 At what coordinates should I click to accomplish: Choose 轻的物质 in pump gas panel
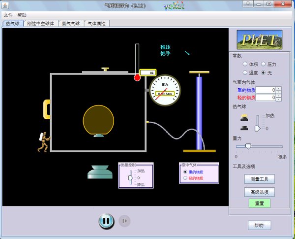(x=185, y=178)
